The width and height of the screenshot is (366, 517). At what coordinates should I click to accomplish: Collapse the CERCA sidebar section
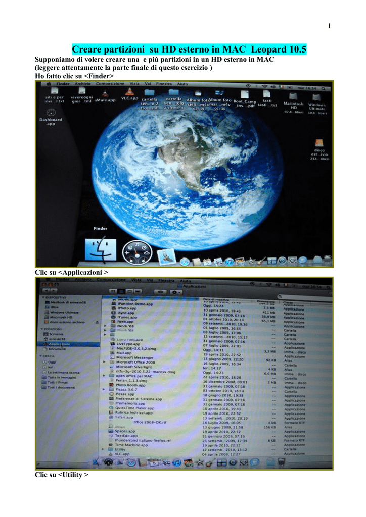pyautogui.click(x=41, y=356)
